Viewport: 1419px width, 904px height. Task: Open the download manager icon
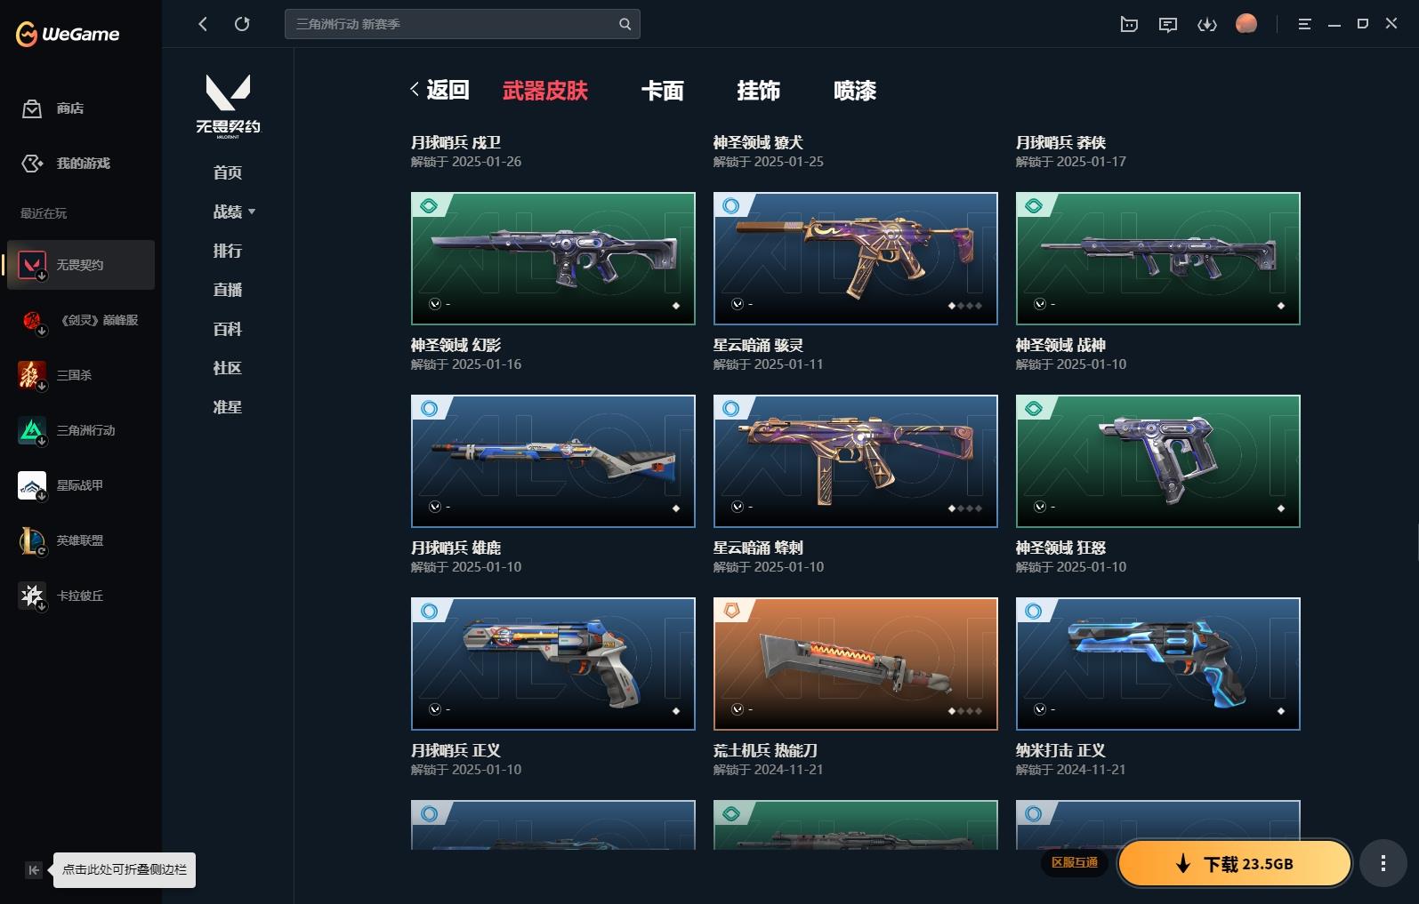click(1206, 24)
